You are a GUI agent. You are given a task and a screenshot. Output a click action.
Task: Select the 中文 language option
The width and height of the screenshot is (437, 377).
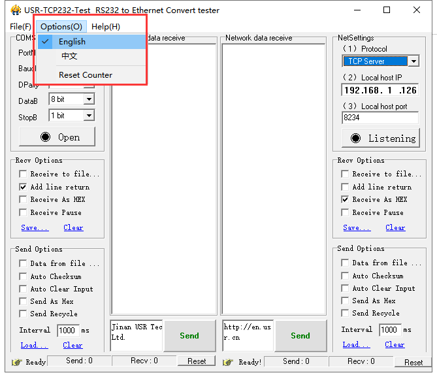(x=70, y=56)
